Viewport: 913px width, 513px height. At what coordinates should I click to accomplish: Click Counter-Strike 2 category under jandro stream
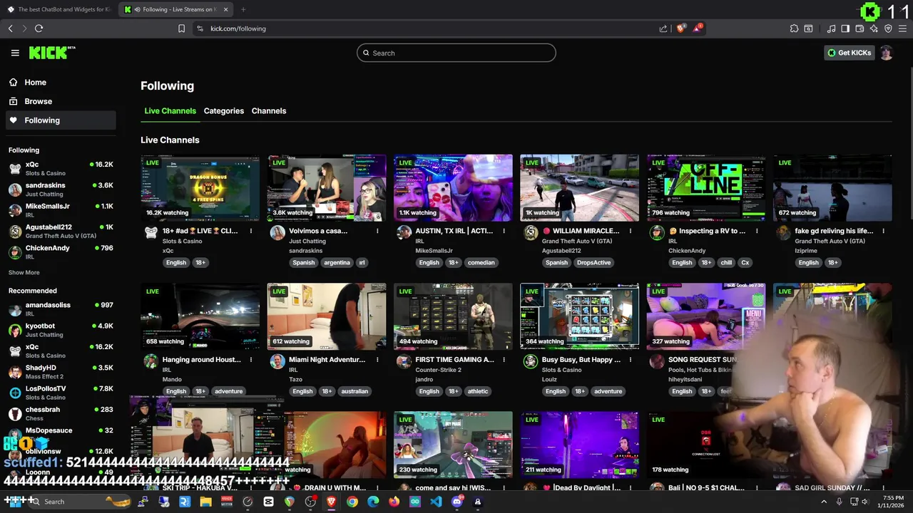click(x=438, y=370)
